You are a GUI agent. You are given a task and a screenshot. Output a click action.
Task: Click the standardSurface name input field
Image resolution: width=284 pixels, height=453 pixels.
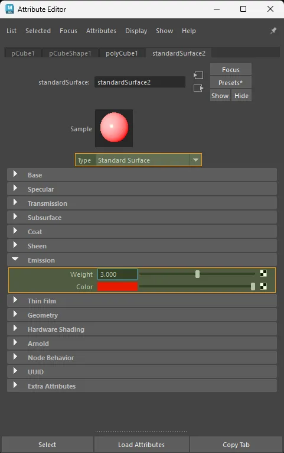(x=140, y=82)
